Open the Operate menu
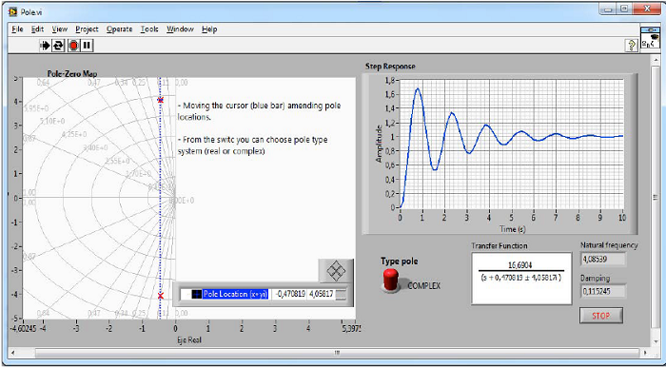 click(x=119, y=29)
